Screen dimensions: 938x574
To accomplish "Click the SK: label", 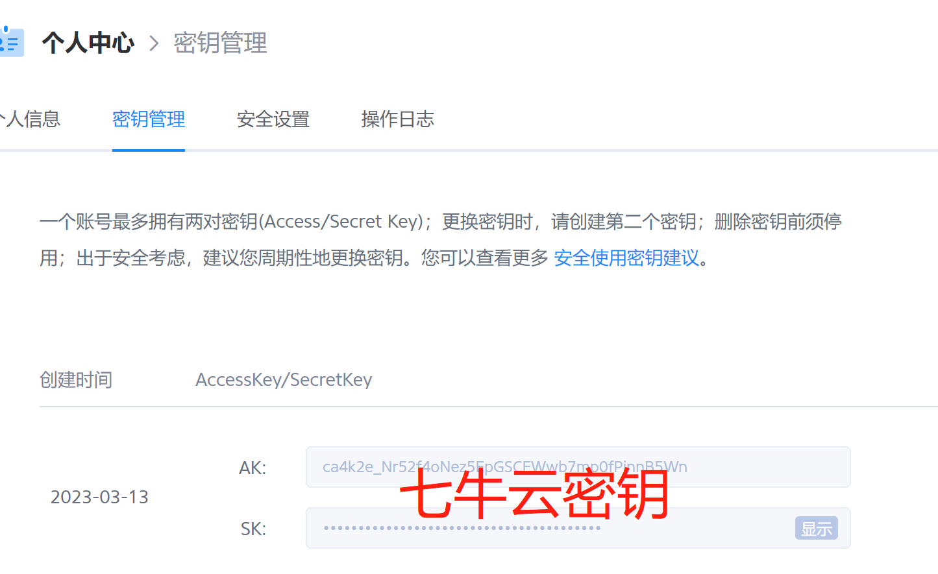I will (x=253, y=529).
